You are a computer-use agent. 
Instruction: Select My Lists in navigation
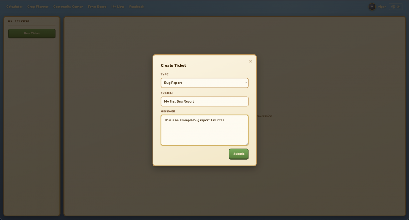[x=118, y=7]
